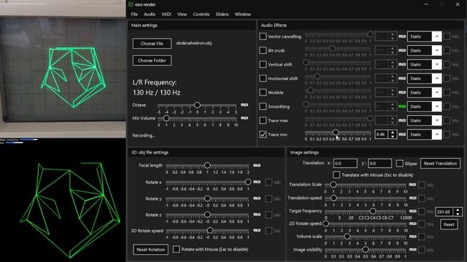Click the Translation x input field

tap(345, 163)
